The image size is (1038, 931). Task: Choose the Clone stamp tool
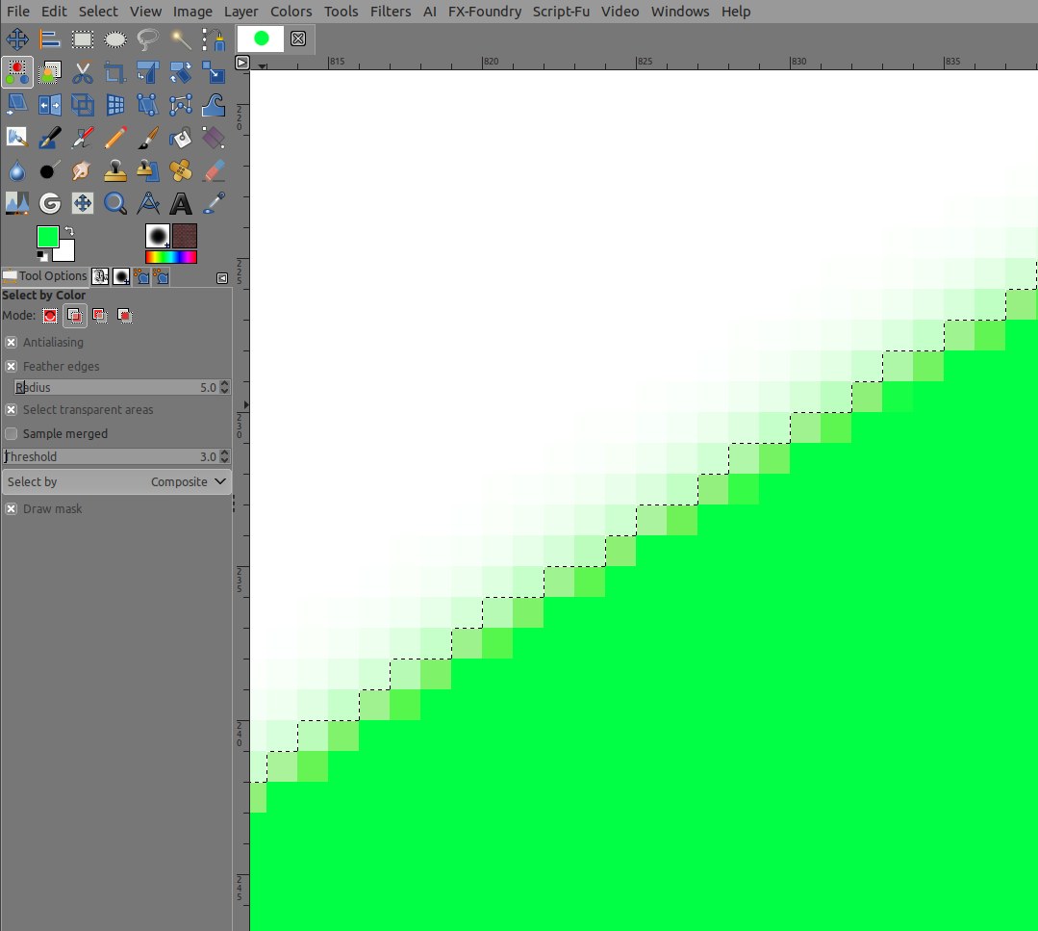point(115,171)
